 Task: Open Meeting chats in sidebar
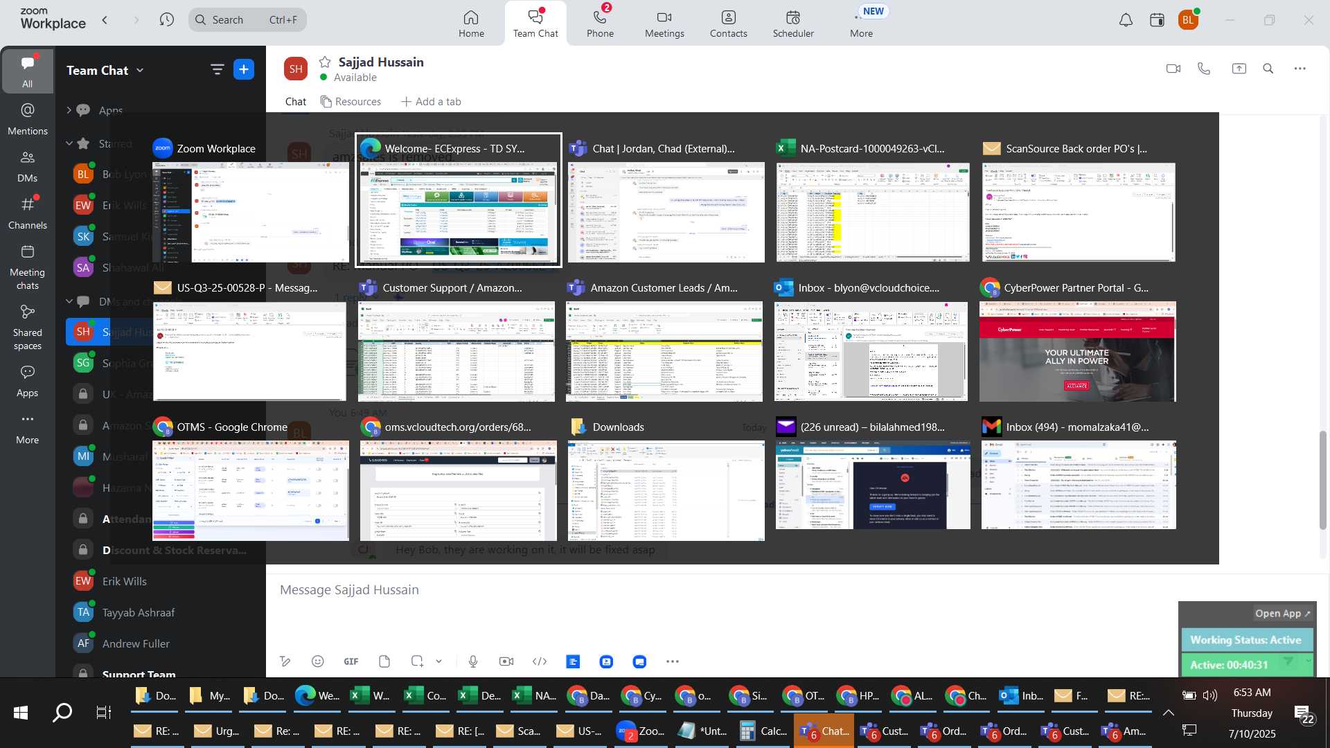[x=27, y=267]
